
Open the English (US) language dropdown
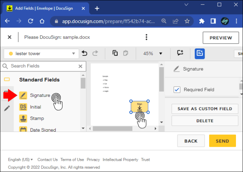tap(20, 159)
